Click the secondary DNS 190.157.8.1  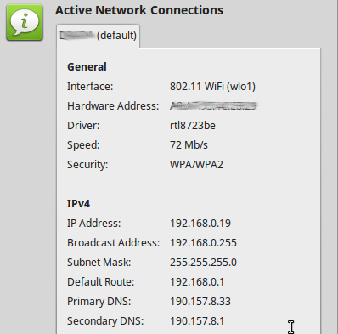coord(197,321)
